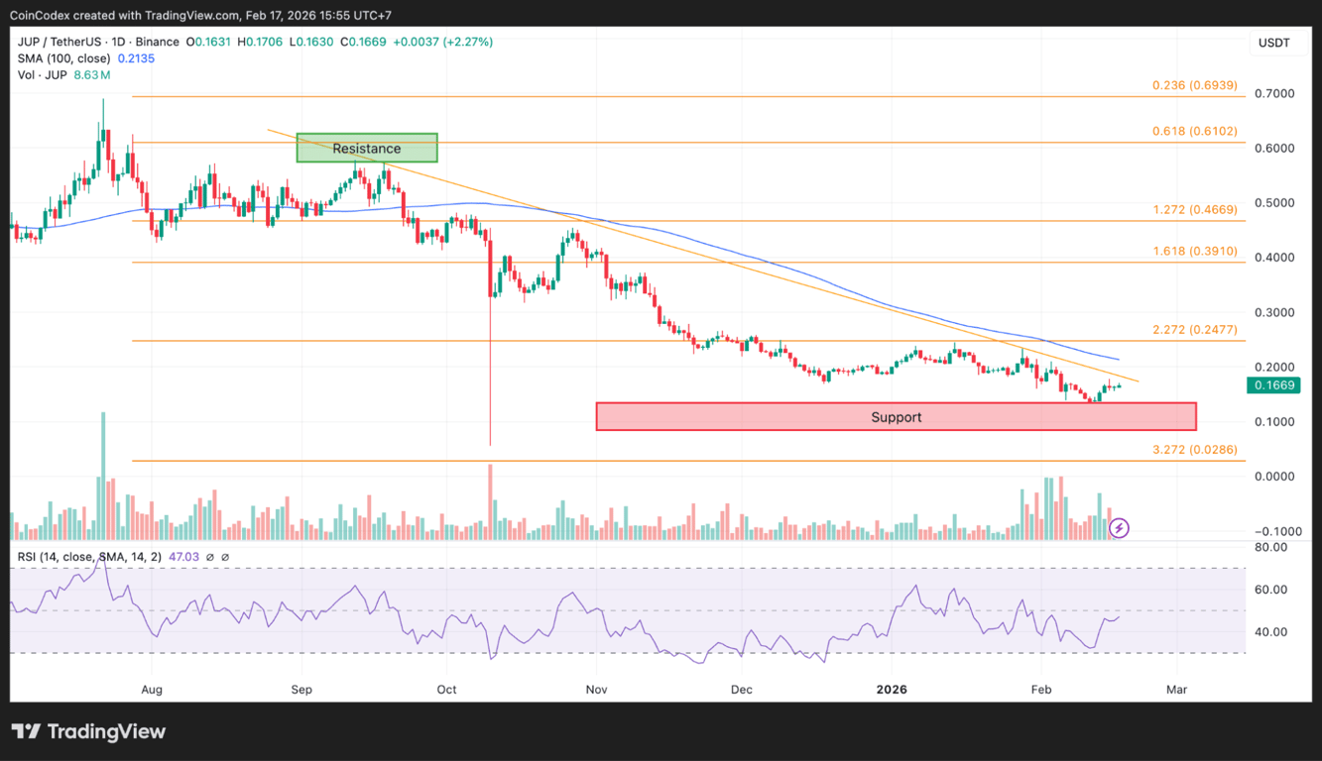Click the red Support zone box
This screenshot has width=1322, height=761.
pos(896,416)
